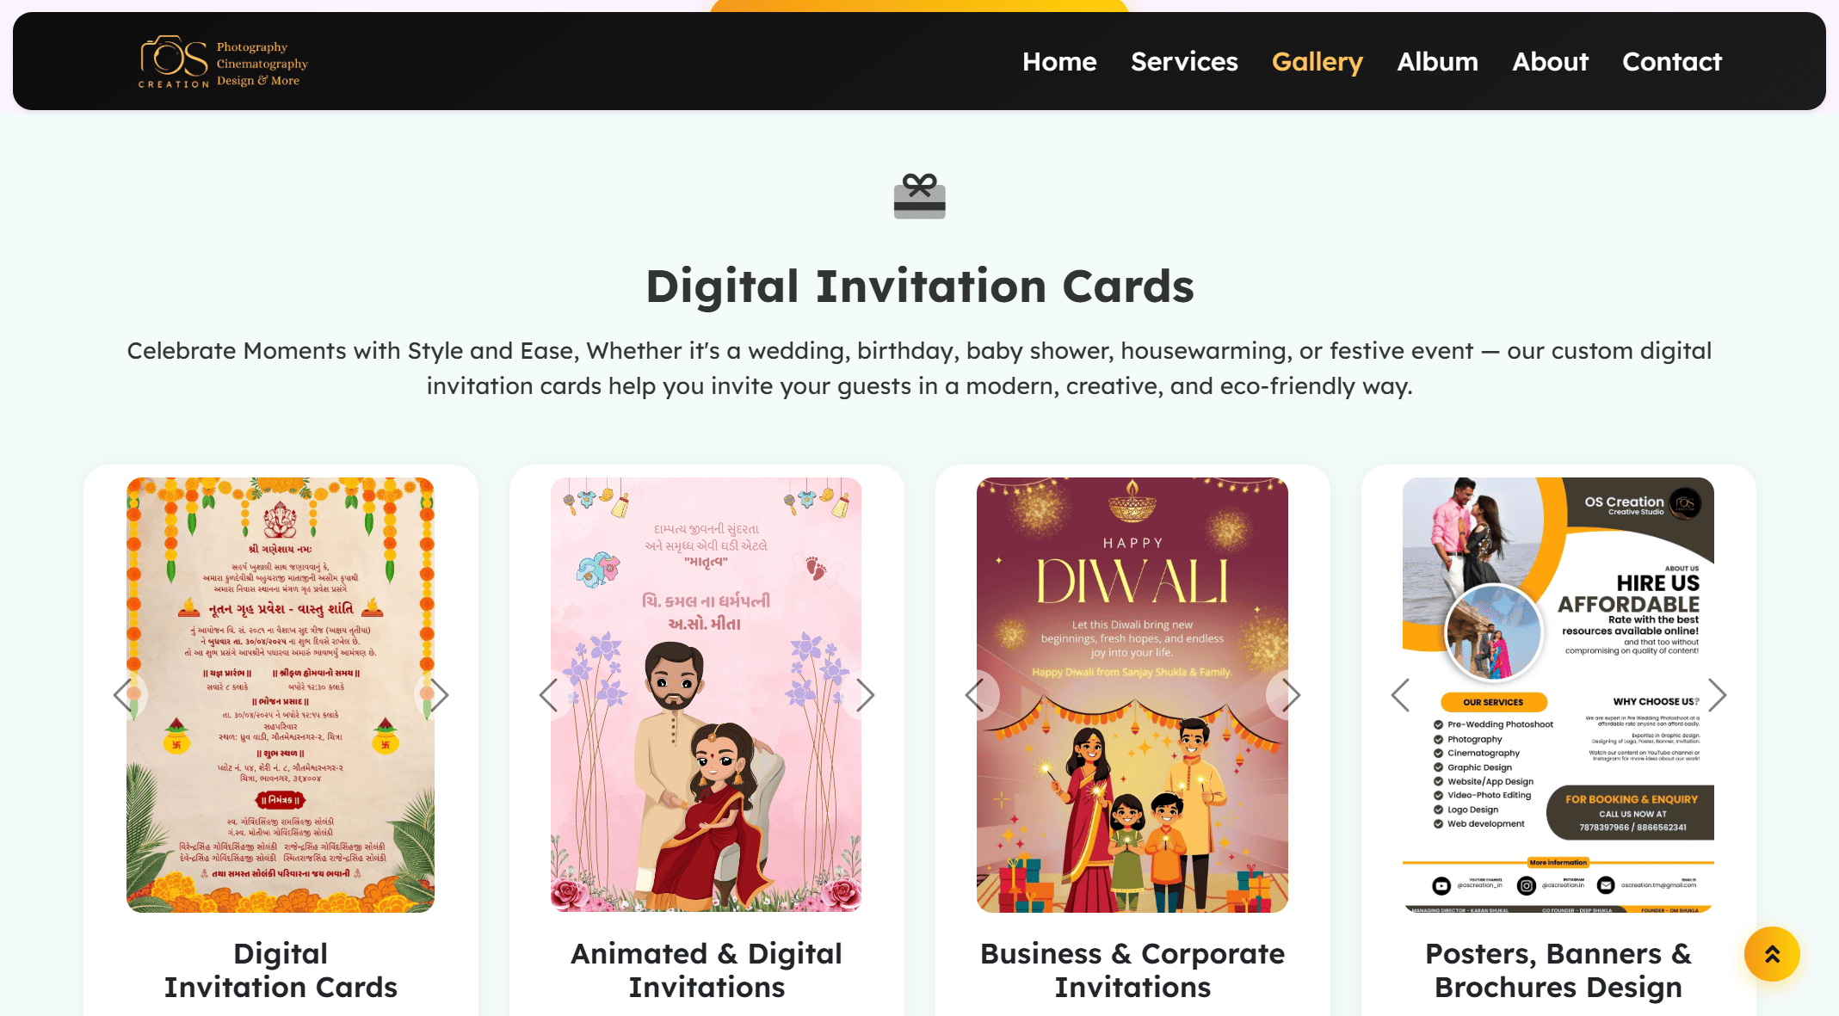Advance to next Posters, Banners & Brochures slide
1839x1016 pixels.
pyautogui.click(x=1717, y=694)
